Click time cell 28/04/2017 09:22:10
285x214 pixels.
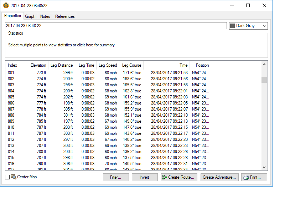(x=169, y=115)
